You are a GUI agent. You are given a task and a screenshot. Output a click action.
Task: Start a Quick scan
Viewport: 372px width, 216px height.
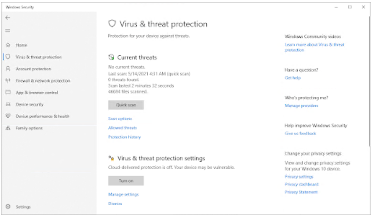coord(126,105)
